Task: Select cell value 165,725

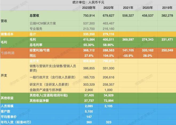Action: (89, 77)
